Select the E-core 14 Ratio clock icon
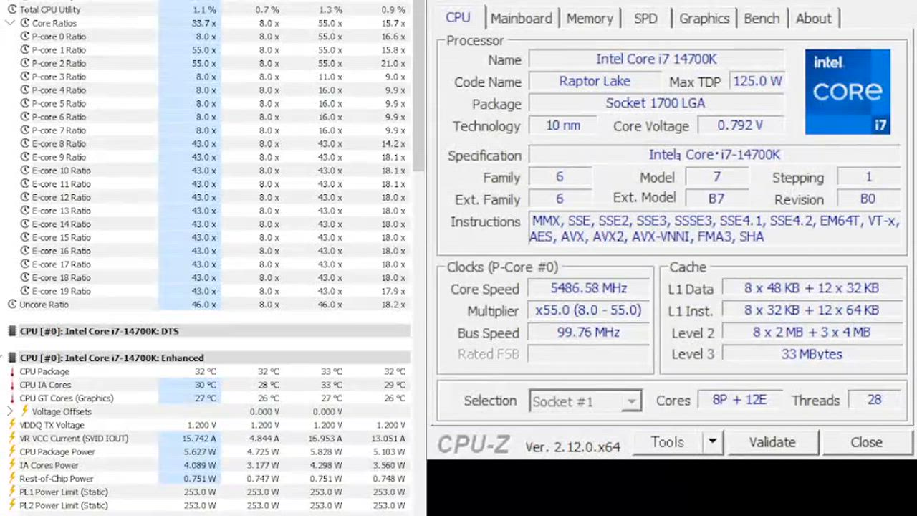The image size is (917, 516). pyautogui.click(x=24, y=224)
